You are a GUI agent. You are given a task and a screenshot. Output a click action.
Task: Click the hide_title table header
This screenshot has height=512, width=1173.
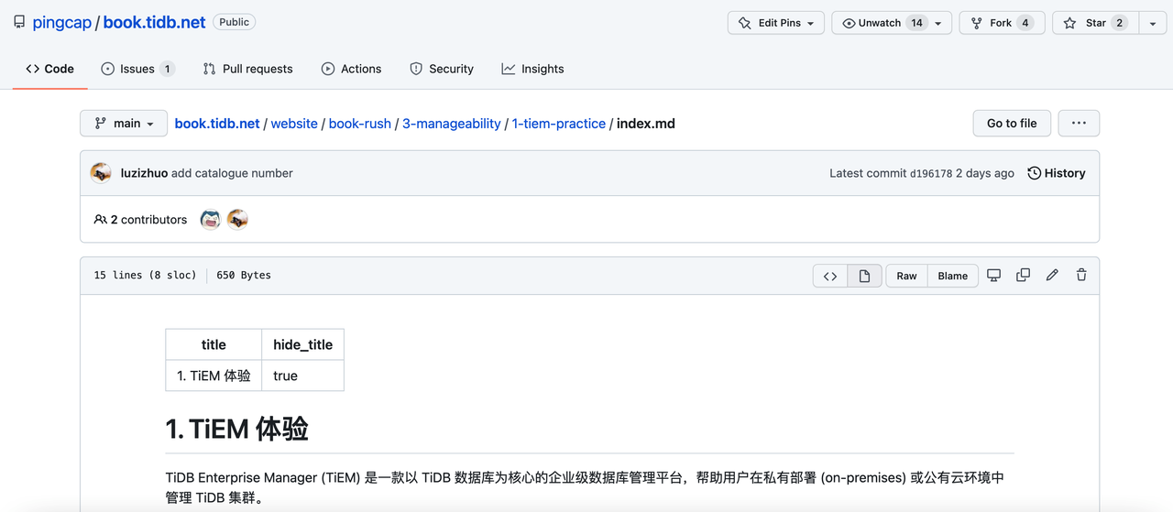tap(302, 344)
